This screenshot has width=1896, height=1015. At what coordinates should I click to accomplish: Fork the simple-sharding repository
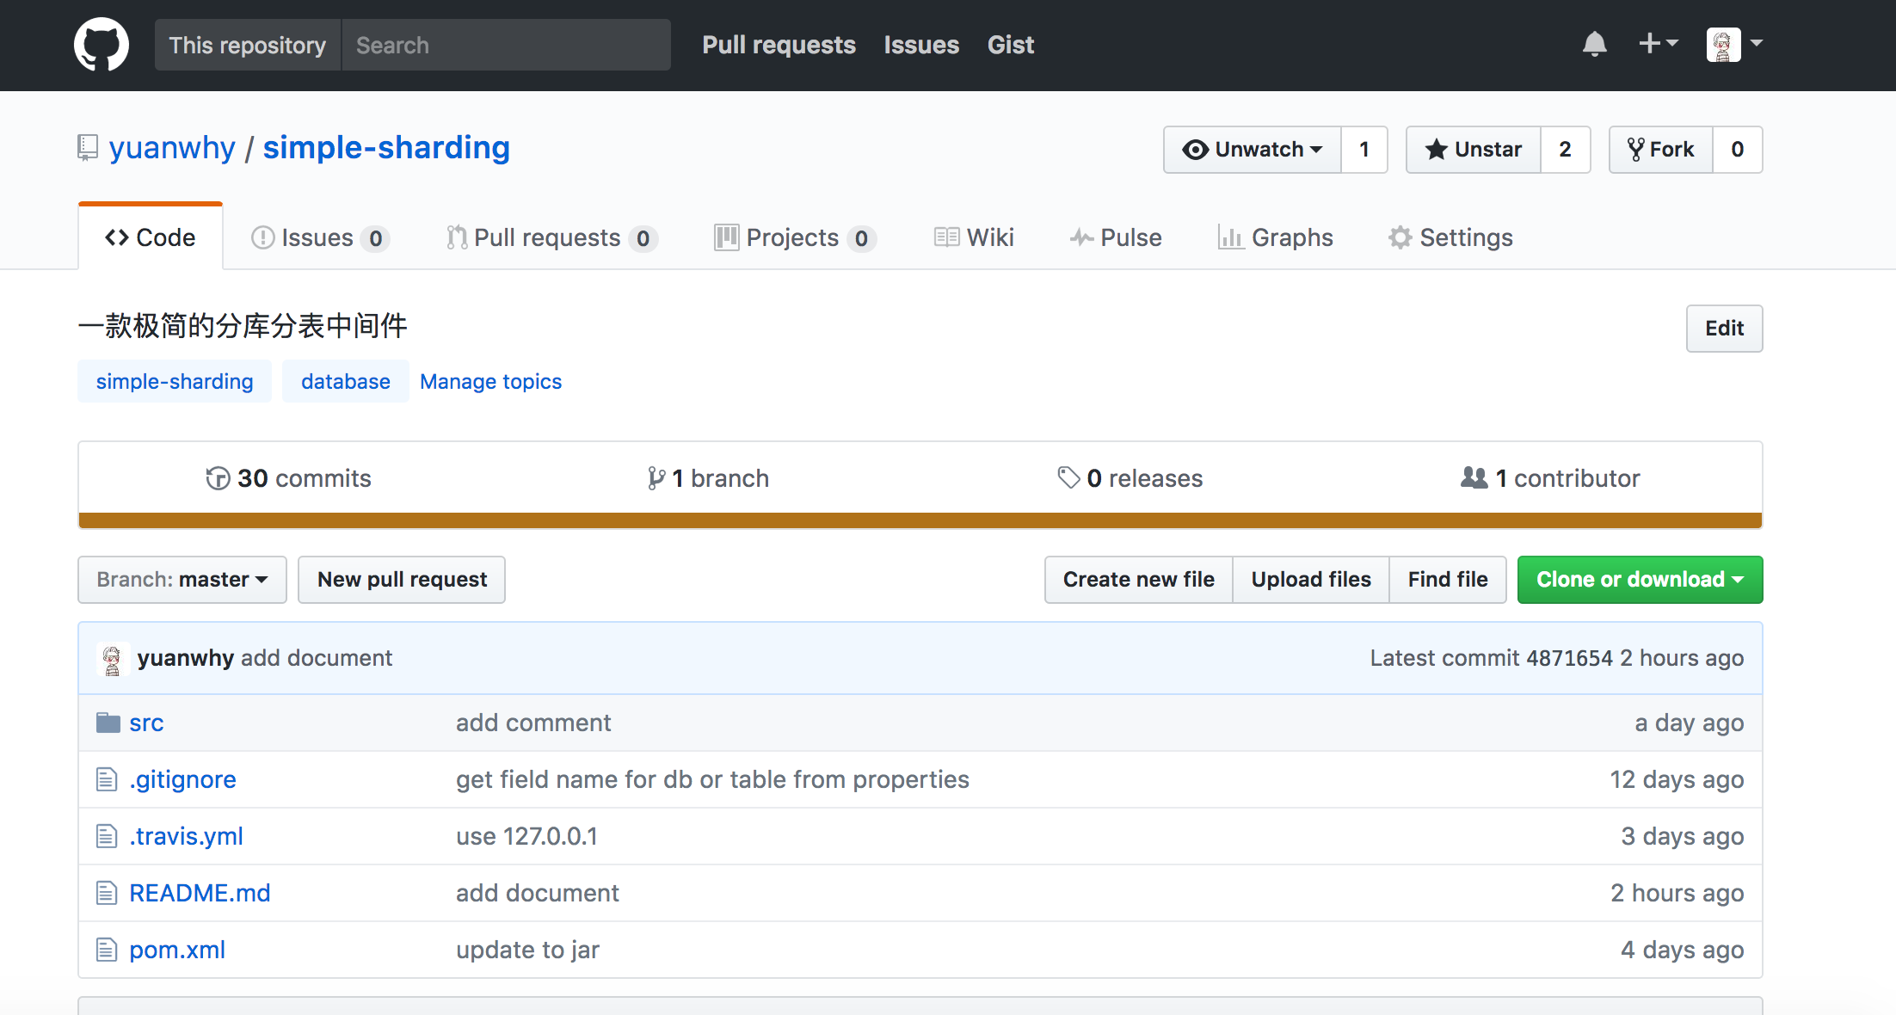point(1660,150)
